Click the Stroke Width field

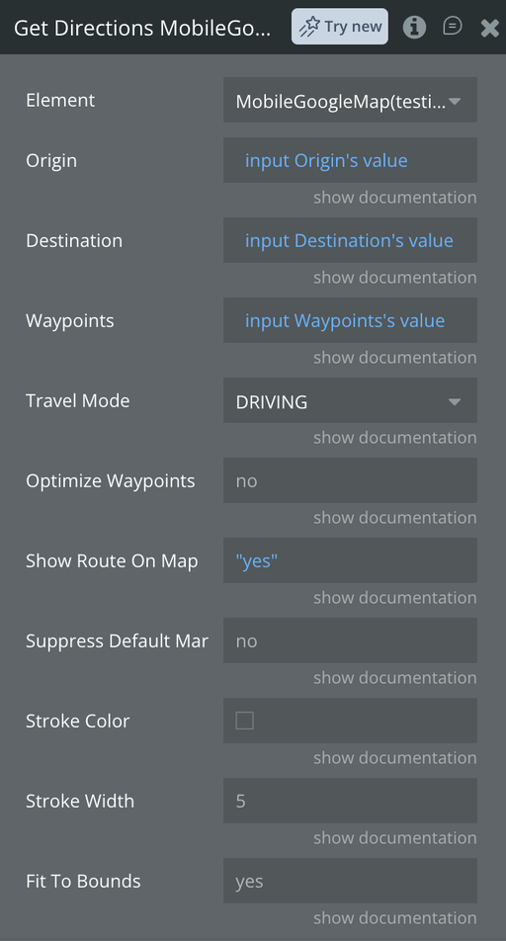[x=350, y=801]
